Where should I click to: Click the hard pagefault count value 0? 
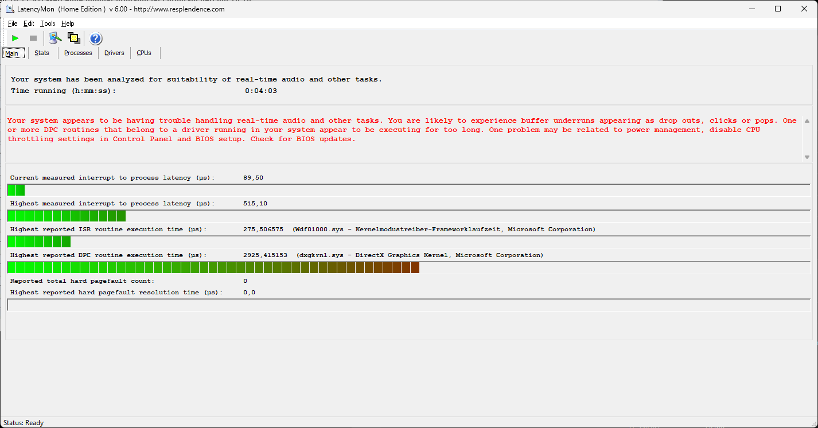click(x=245, y=281)
